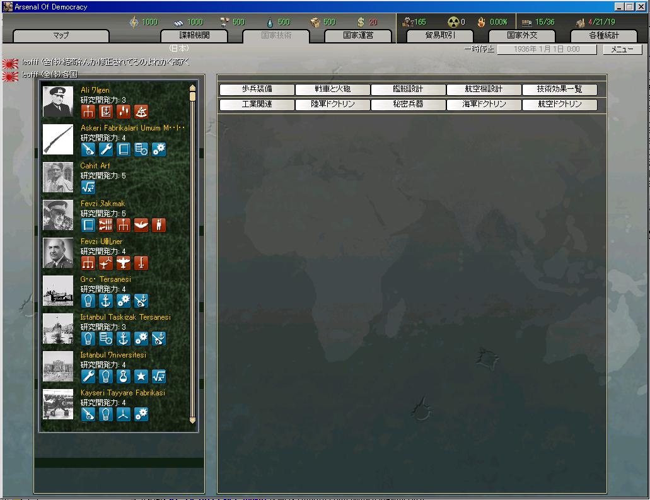
Task: Click the bomber aircraft icon in Fevzi Uçaner's row
Action: [124, 262]
